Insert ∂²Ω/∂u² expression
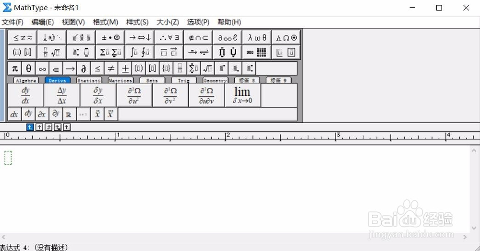This screenshot has width=480, height=251. pos(134,95)
